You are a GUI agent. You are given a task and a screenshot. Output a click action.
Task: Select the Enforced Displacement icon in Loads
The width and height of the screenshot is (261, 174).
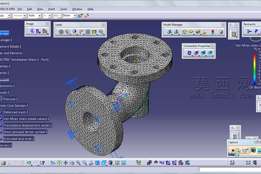pos(88,32)
